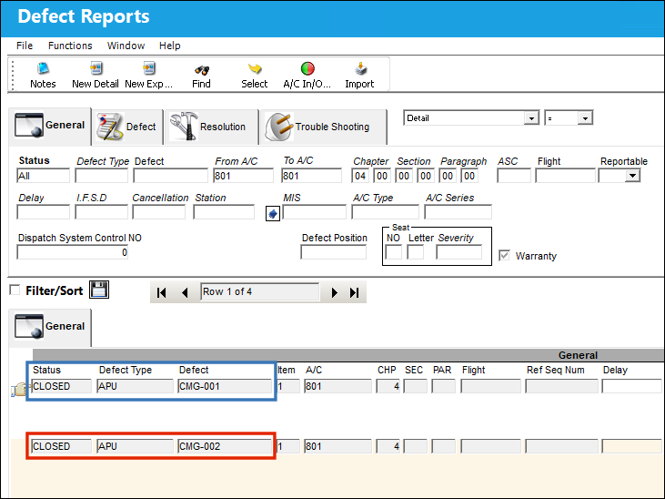Go to first row navigation arrow

click(x=162, y=292)
